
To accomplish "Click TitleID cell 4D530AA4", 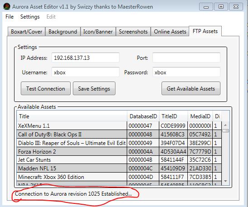I will 173,151.
